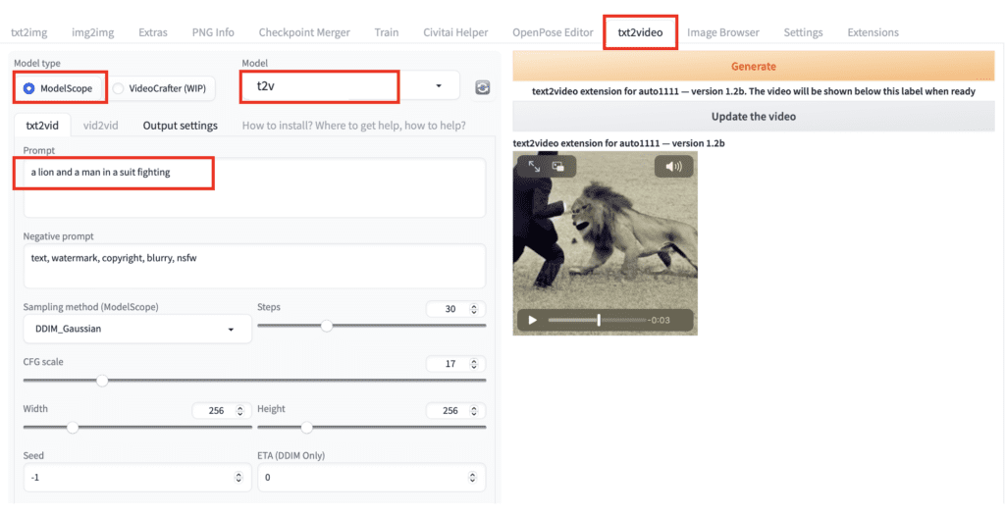Image resolution: width=1005 pixels, height=515 pixels.
Task: Click Height number box showing 256
Action: tap(455, 411)
